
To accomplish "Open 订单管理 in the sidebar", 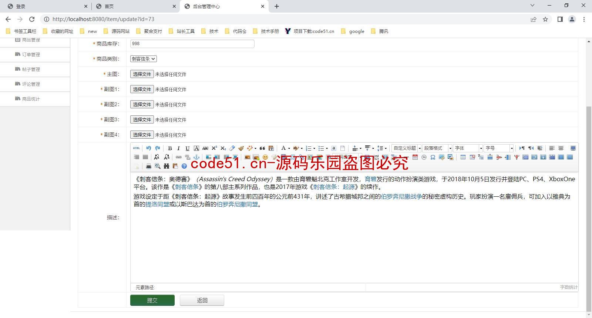I will point(31,54).
